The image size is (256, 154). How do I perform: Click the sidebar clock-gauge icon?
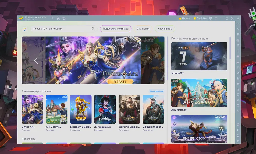(238, 111)
